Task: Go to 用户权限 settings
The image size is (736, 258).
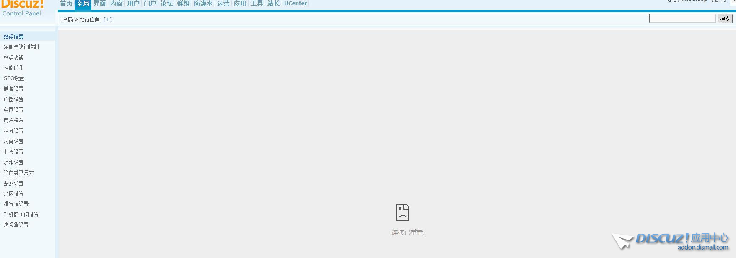Action: tap(14, 120)
